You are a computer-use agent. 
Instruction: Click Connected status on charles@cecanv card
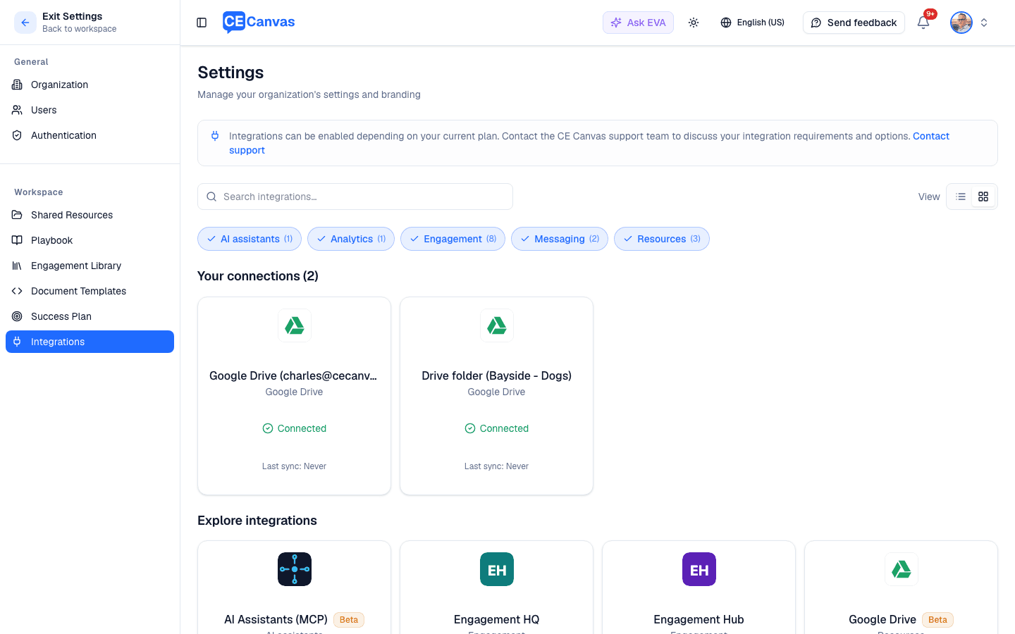point(294,428)
